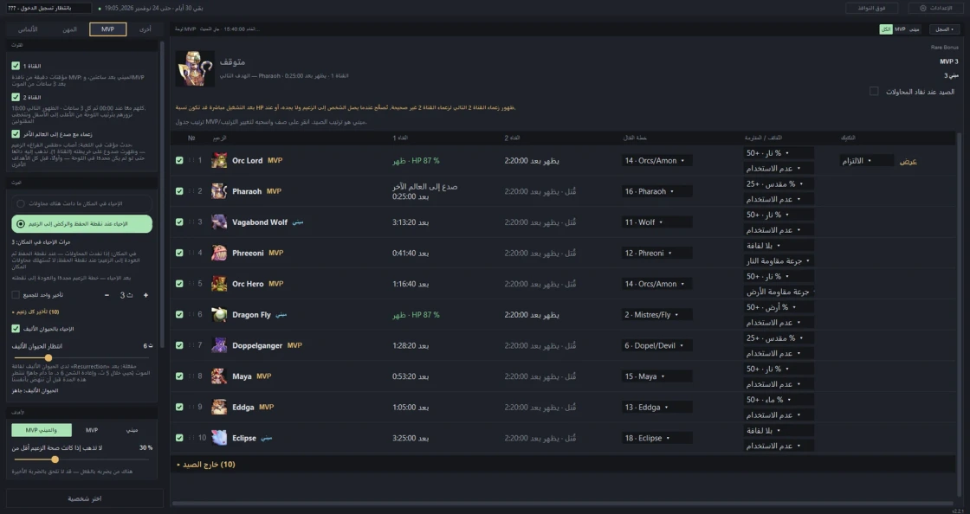Screen dimensions: 970x514
Task: Uncheck the Maya row checkbox
Action: point(179,376)
